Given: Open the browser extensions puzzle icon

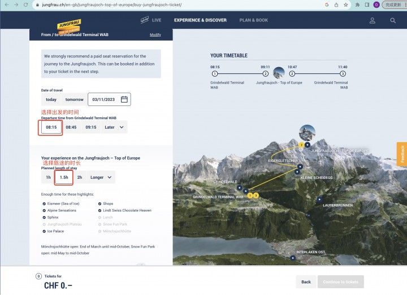Looking at the screenshot, I should pos(357,5).
